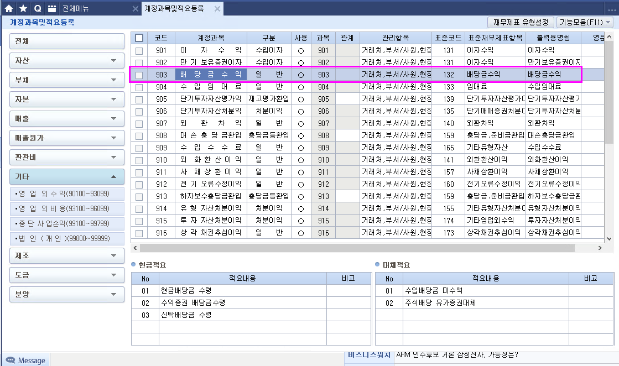Select 수익증권 배당금수령 in 현금적요
Viewport: 619px width, 366px height.
242,303
